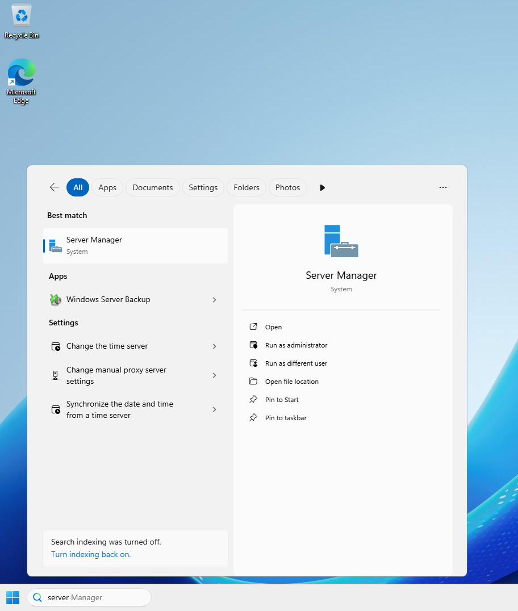
Task: Click the search magnifier icon in taskbar
Action: pos(37,597)
